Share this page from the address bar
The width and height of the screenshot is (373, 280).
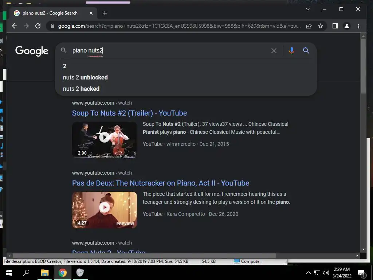(x=309, y=26)
